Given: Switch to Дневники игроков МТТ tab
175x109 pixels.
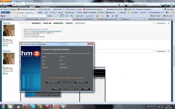Looking at the screenshot, I should (84, 19).
